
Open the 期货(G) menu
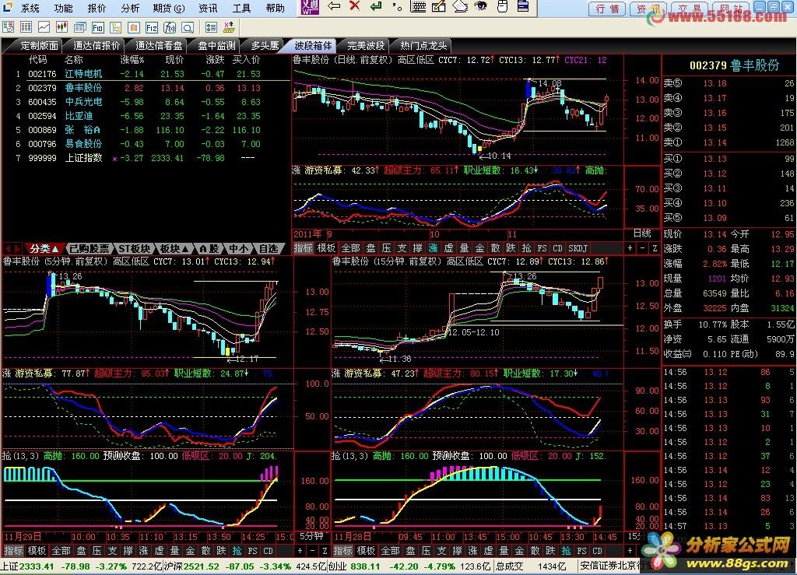click(169, 8)
